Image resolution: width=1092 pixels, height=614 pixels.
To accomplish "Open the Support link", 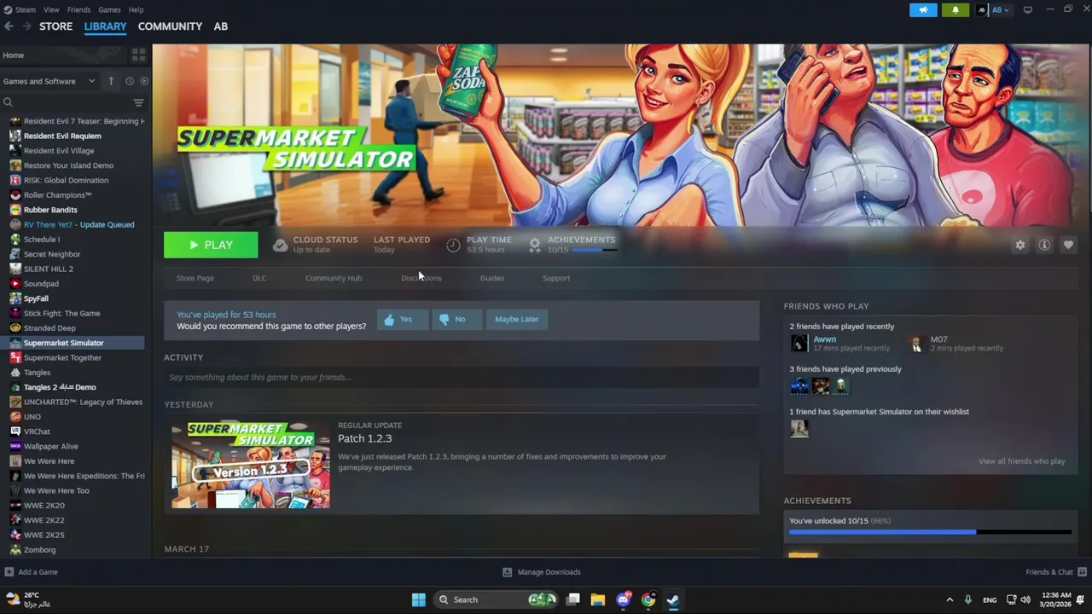I will 556,278.
